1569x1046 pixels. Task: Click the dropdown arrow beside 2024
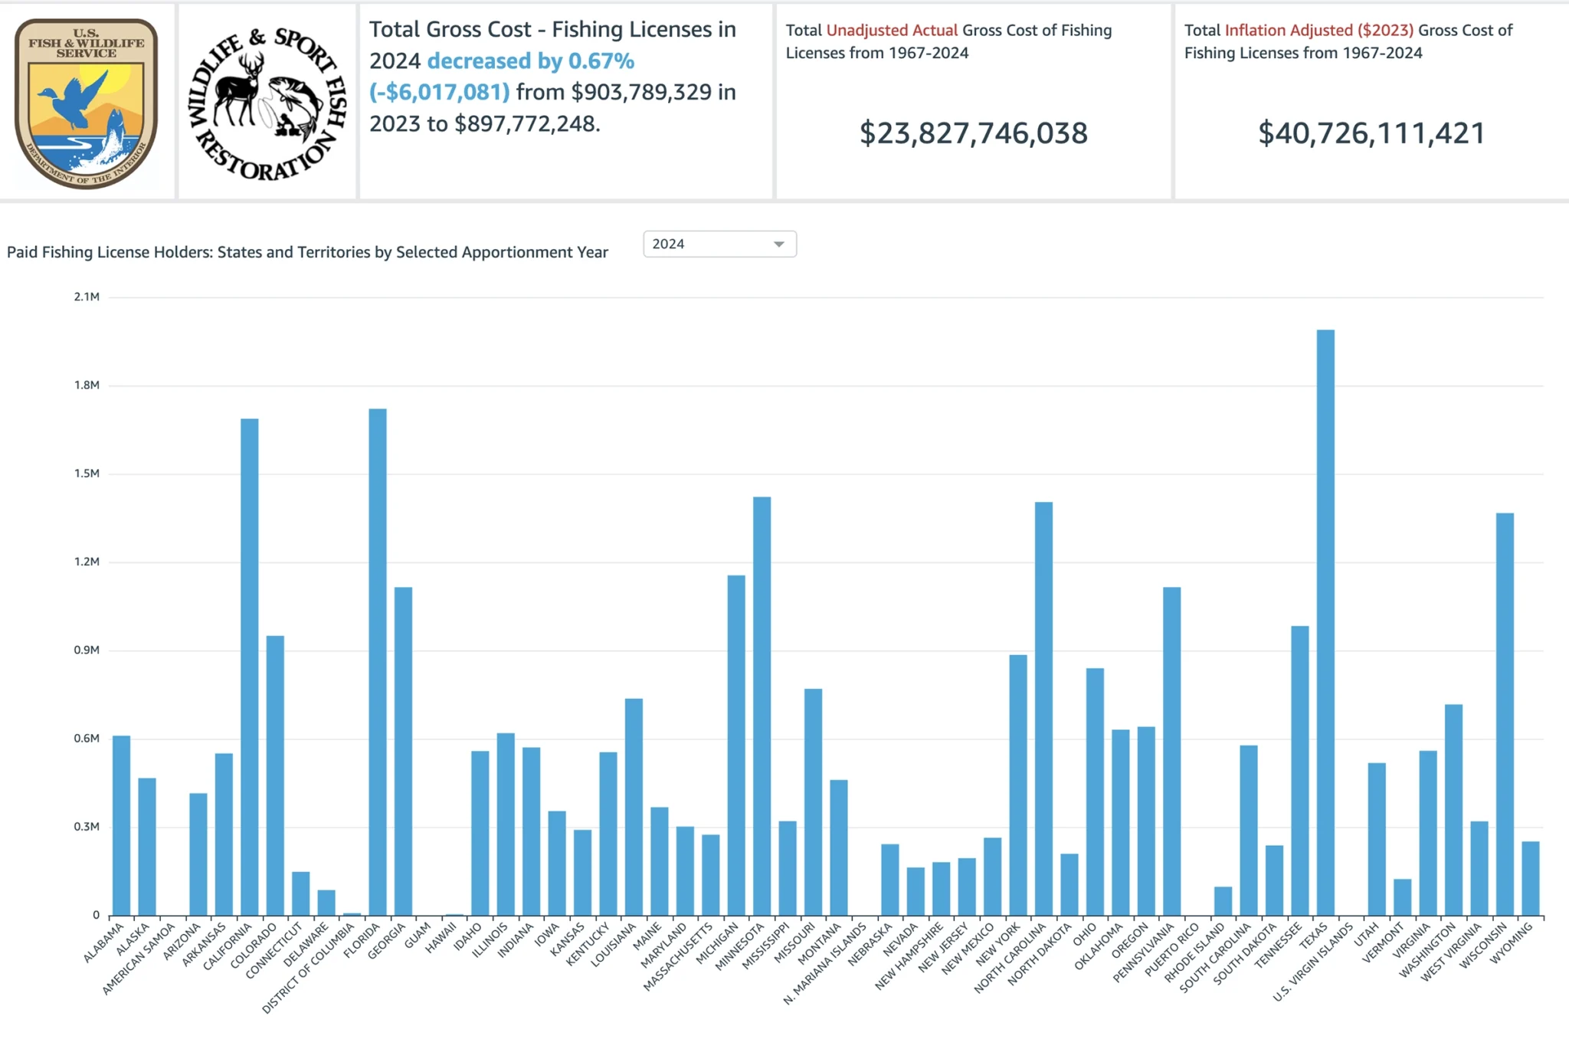(779, 244)
